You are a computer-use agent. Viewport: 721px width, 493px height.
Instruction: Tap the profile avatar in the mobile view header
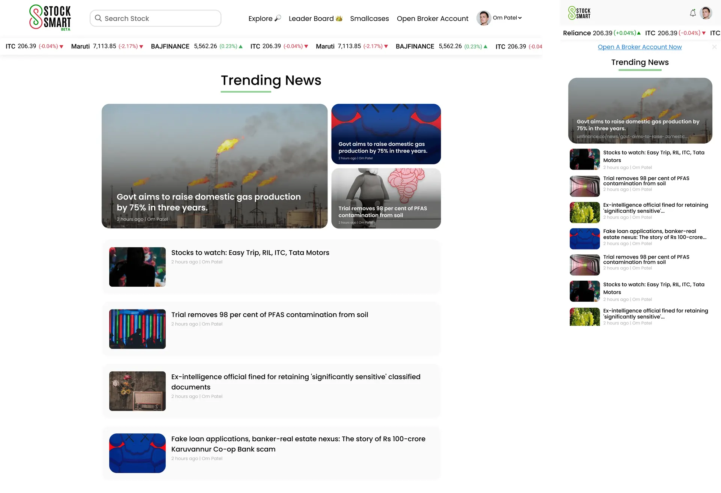coord(706,13)
